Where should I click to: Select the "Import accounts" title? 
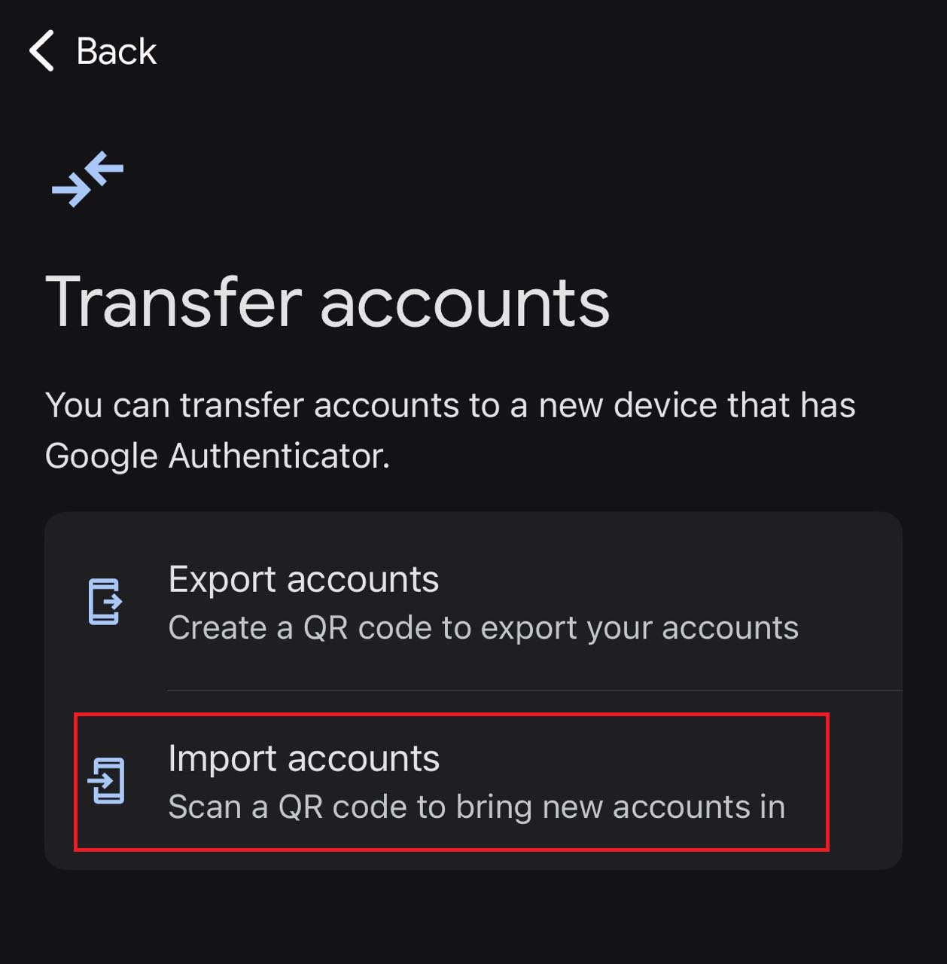coord(303,758)
